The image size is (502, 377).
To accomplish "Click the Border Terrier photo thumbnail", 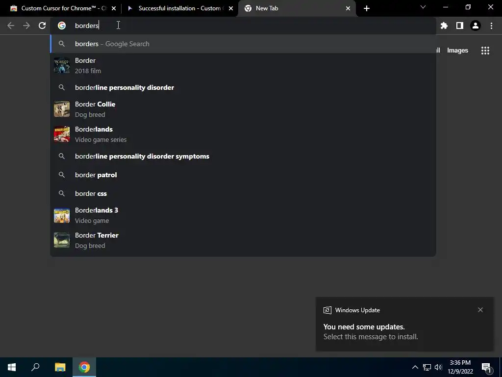I will click(x=62, y=241).
